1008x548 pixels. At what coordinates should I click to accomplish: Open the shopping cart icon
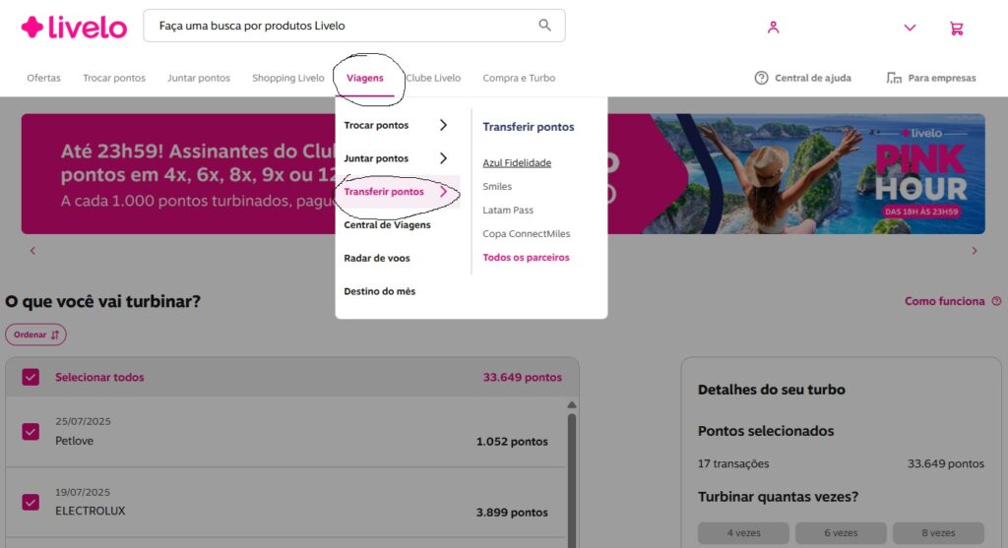956,28
